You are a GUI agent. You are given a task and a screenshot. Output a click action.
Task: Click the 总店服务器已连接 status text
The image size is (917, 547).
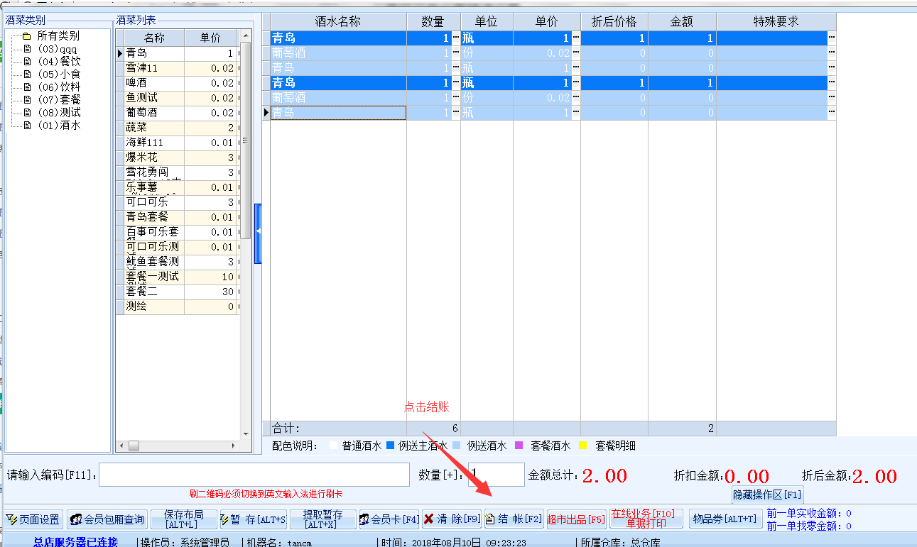click(x=75, y=542)
